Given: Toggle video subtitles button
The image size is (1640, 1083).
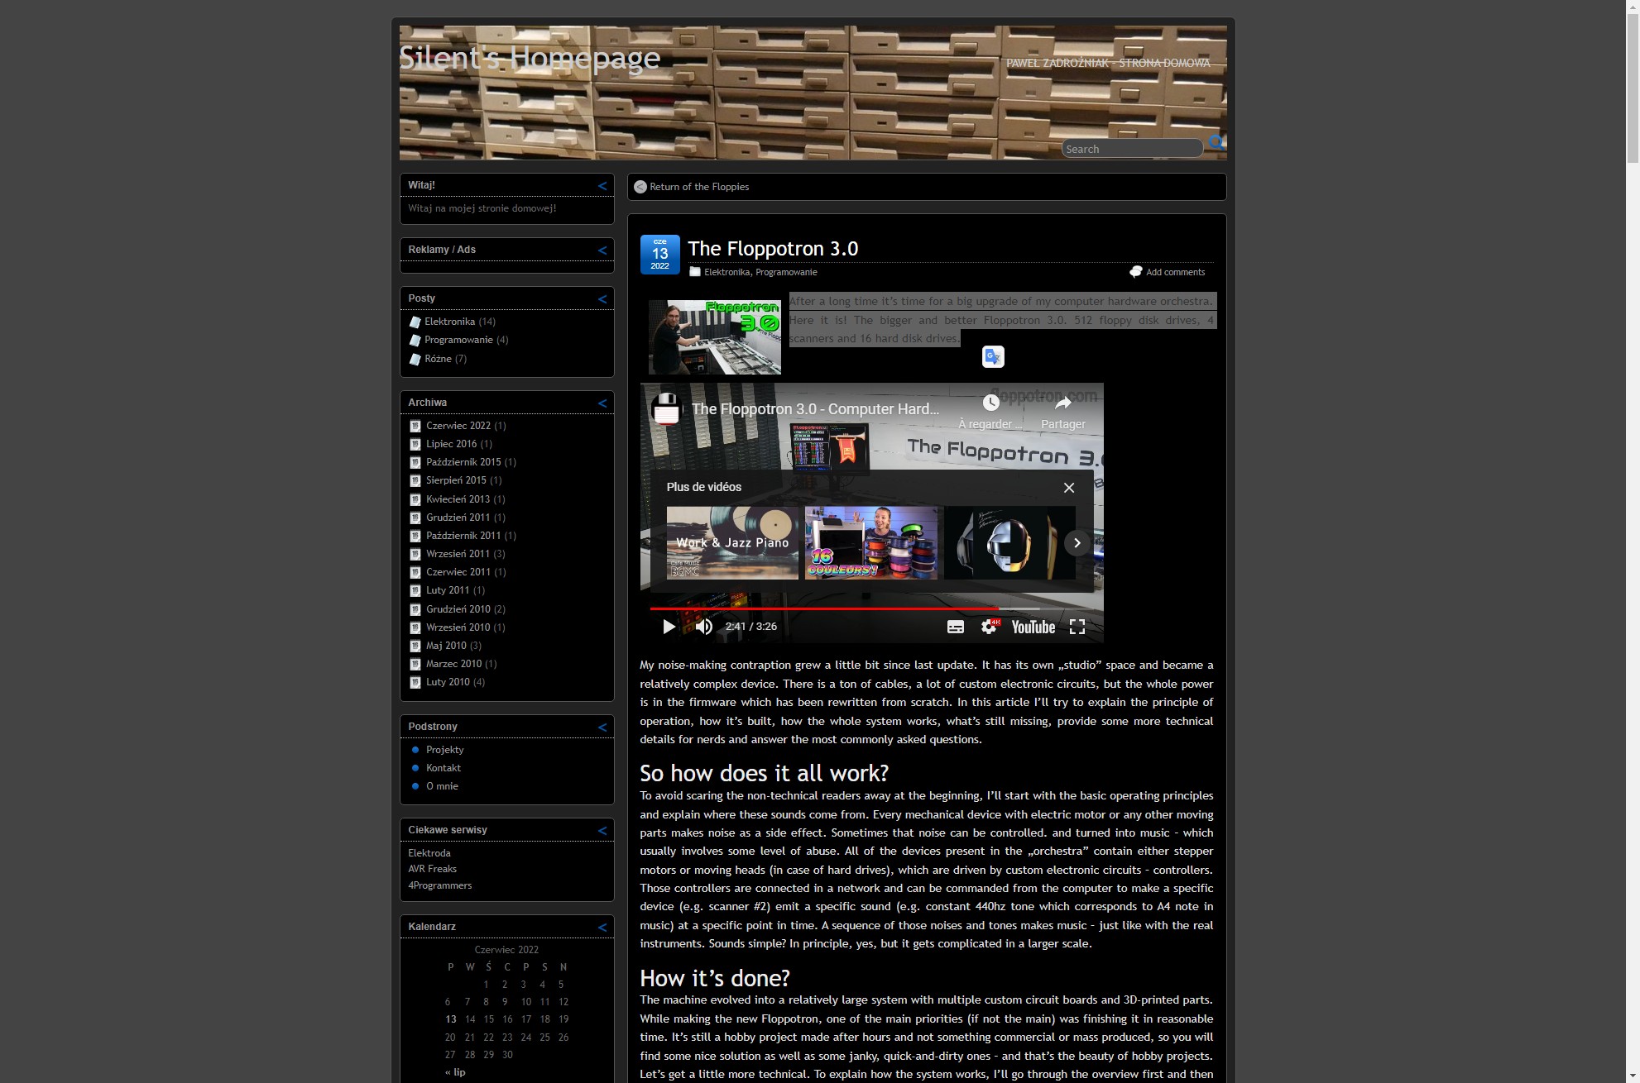Looking at the screenshot, I should pos(955,627).
